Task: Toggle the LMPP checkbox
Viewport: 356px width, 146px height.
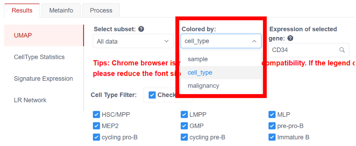Action: [184, 115]
